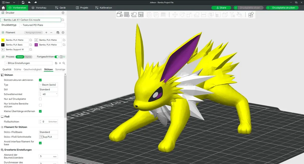Switch to the Projekt tab

coord(82,8)
